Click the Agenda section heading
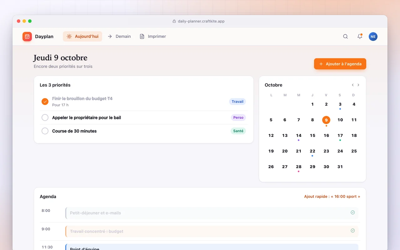 [48, 197]
